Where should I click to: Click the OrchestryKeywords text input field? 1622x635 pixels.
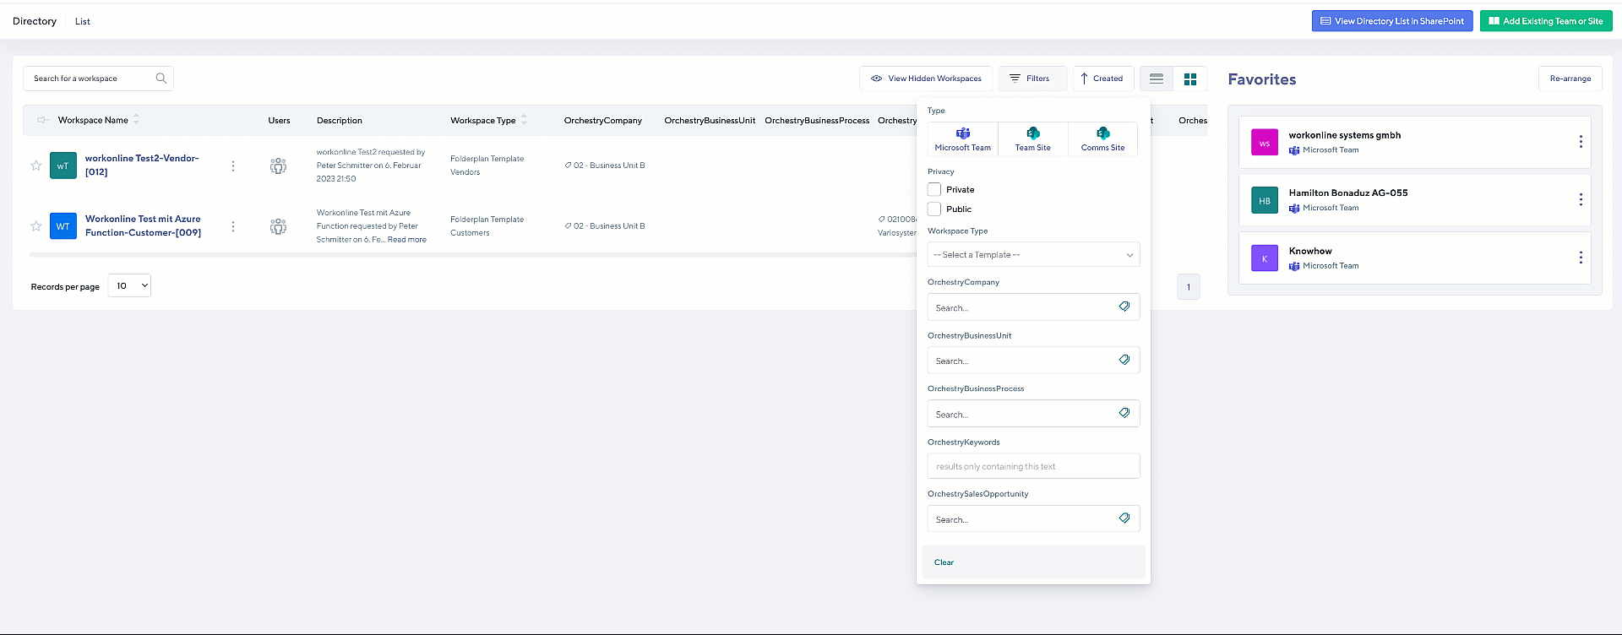coord(1033,466)
